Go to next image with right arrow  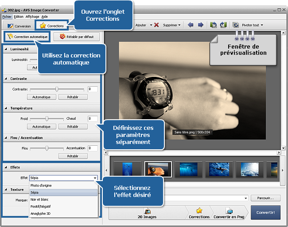tap(200, 25)
